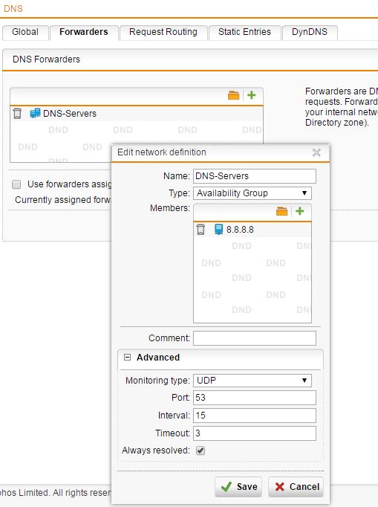Open the Type dropdown Availability Group
Viewport: 378px width, 507px height.
tap(252, 193)
